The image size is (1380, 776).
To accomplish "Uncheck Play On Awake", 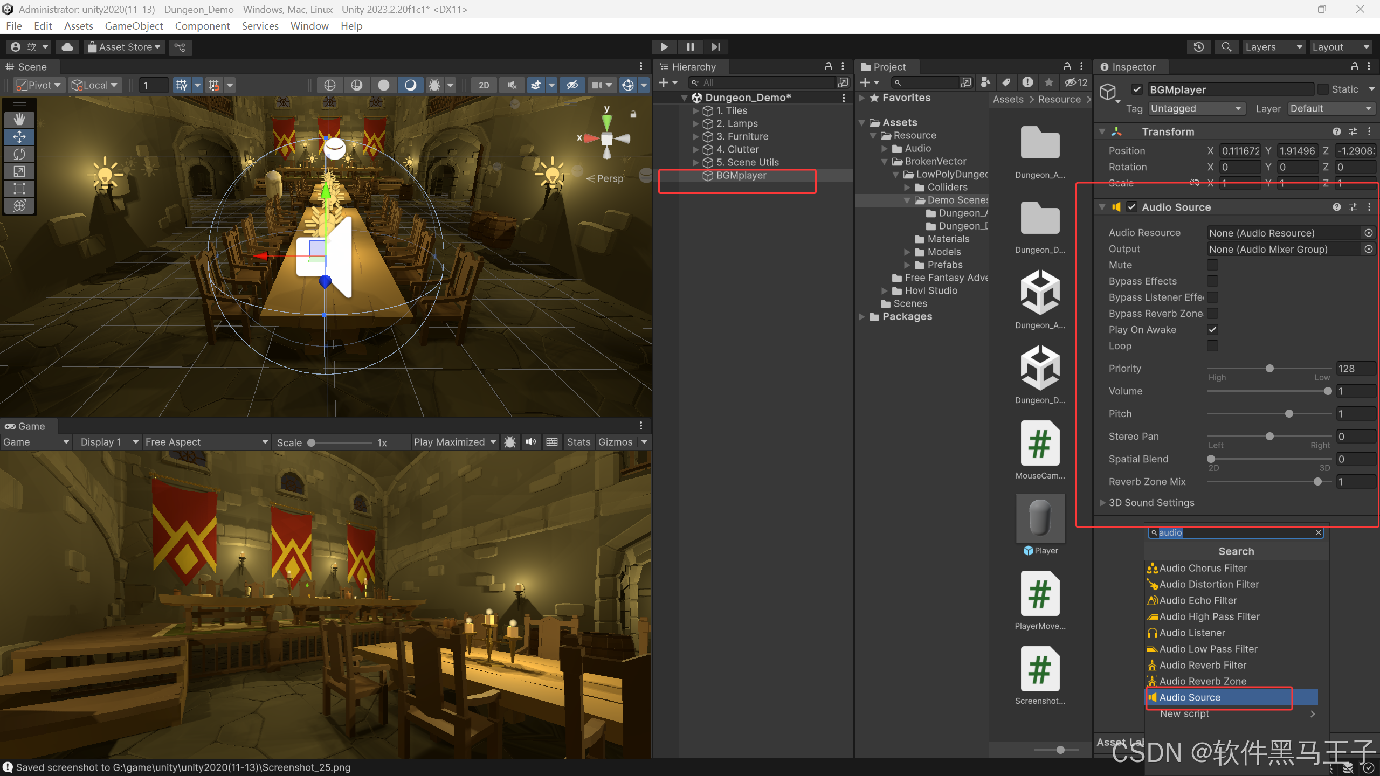I will tap(1212, 330).
